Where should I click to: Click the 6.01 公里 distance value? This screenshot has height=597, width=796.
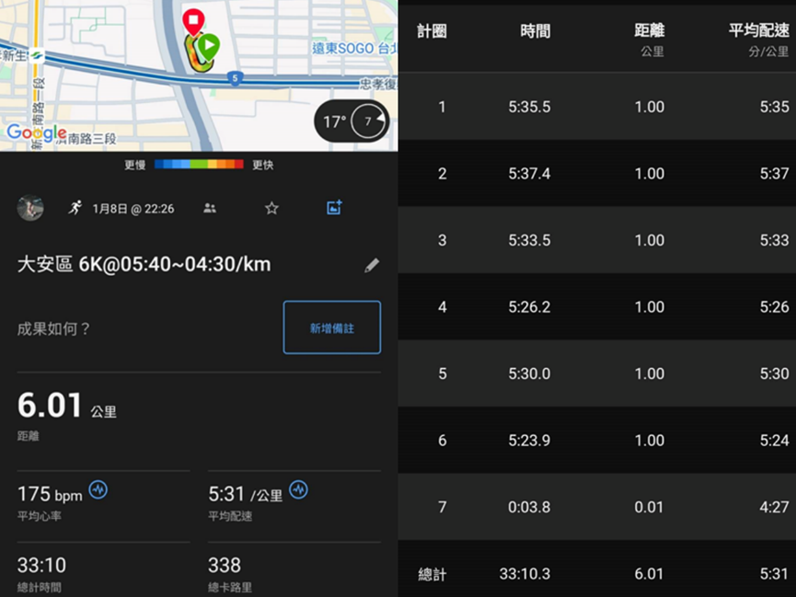click(x=66, y=406)
